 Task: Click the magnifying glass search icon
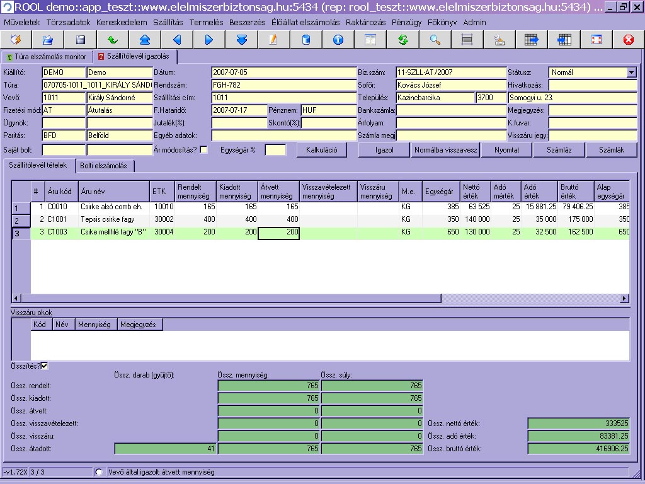tap(435, 40)
